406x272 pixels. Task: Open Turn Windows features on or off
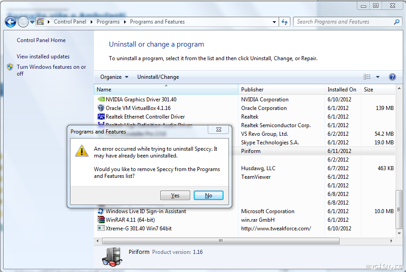51,70
